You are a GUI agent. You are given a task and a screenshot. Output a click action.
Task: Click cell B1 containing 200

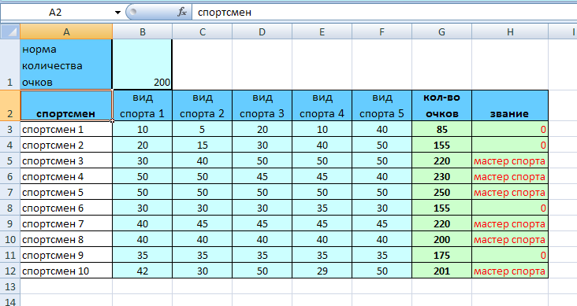coord(143,65)
